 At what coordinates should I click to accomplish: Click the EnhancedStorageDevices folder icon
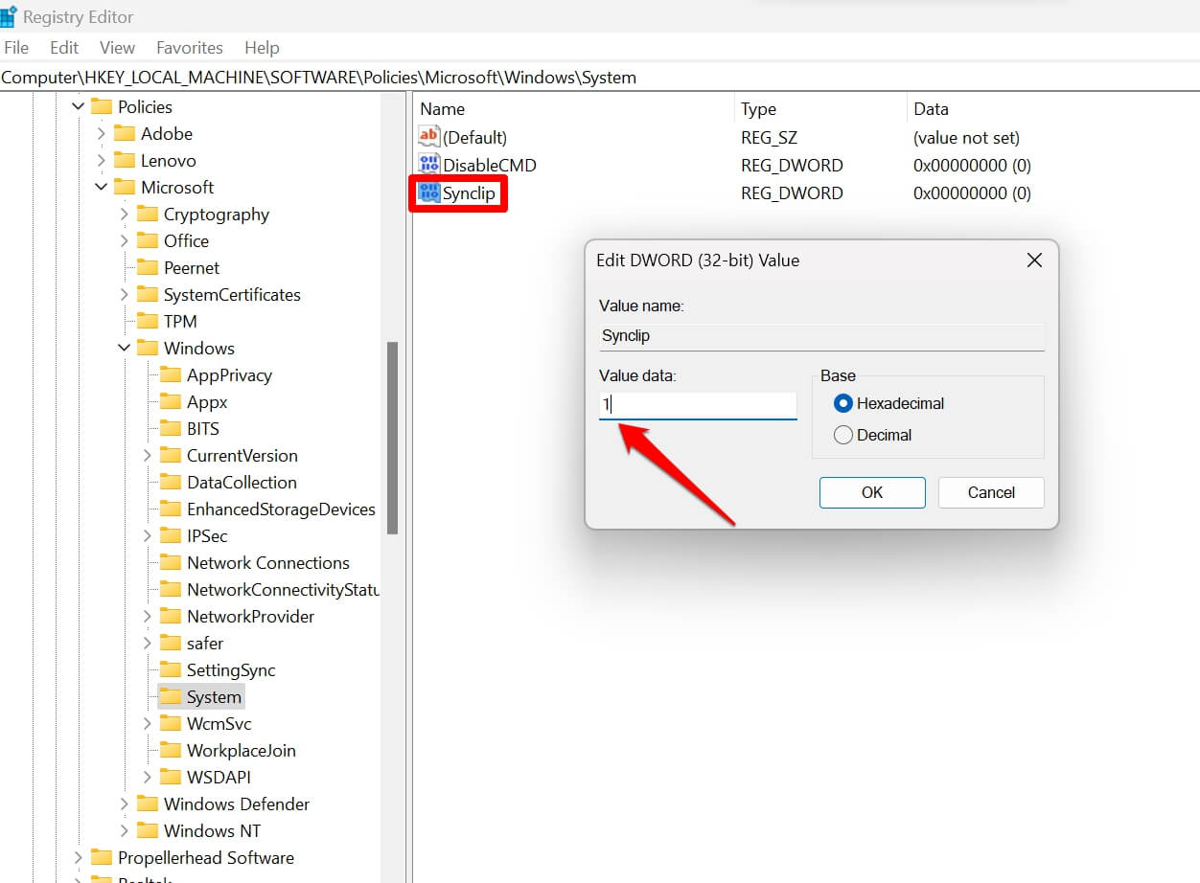pyautogui.click(x=171, y=508)
